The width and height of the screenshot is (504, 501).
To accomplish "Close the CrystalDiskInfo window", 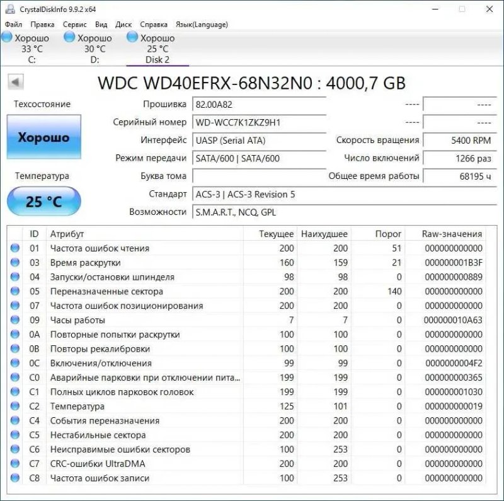I will click(490, 9).
